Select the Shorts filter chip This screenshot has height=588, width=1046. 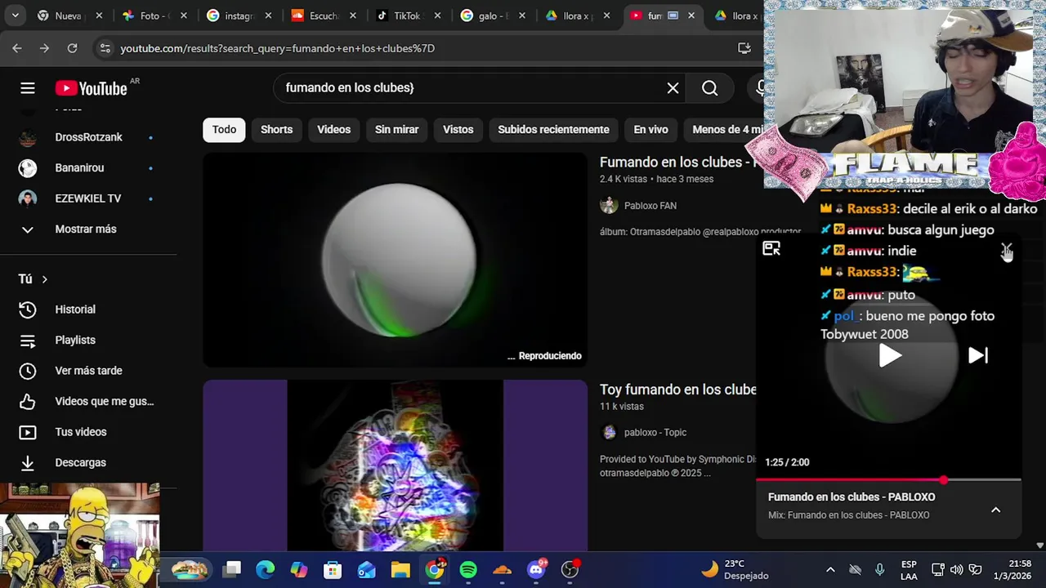(276, 130)
